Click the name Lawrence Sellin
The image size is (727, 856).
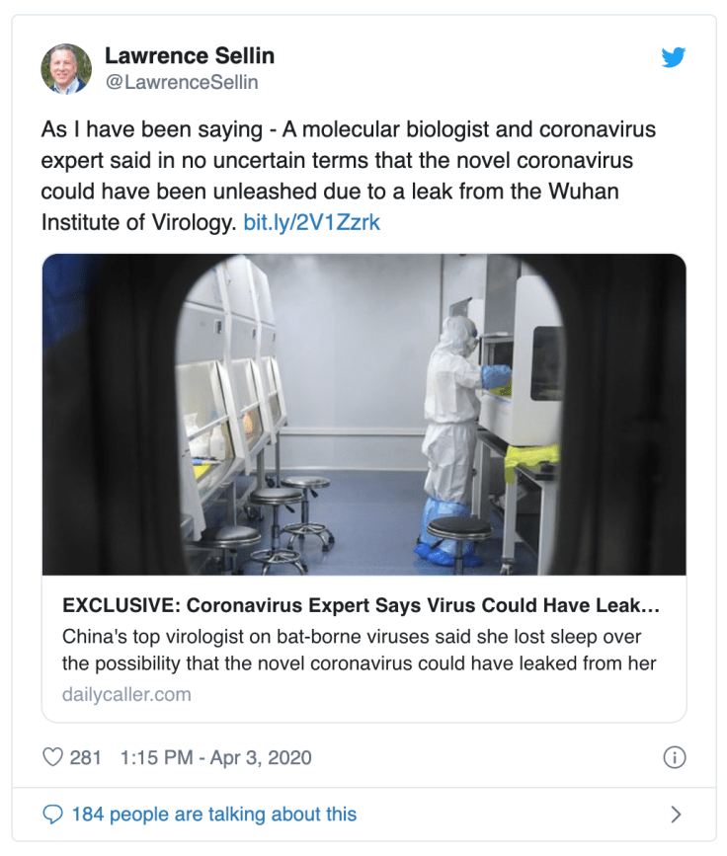[x=190, y=56]
